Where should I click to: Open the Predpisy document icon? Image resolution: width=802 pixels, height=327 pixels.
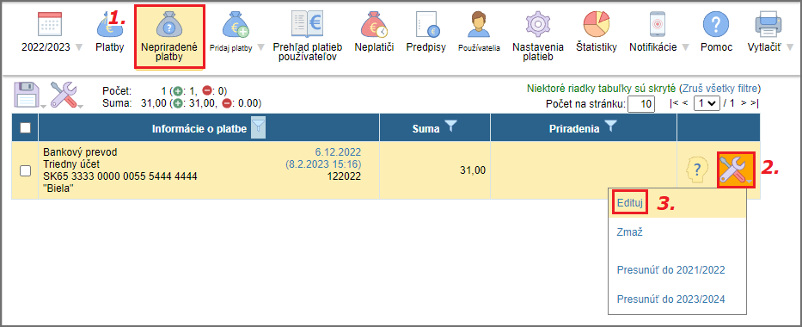point(426,25)
